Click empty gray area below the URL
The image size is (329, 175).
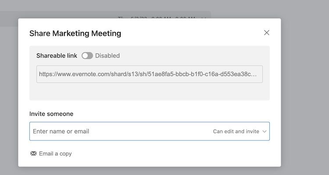point(149,92)
